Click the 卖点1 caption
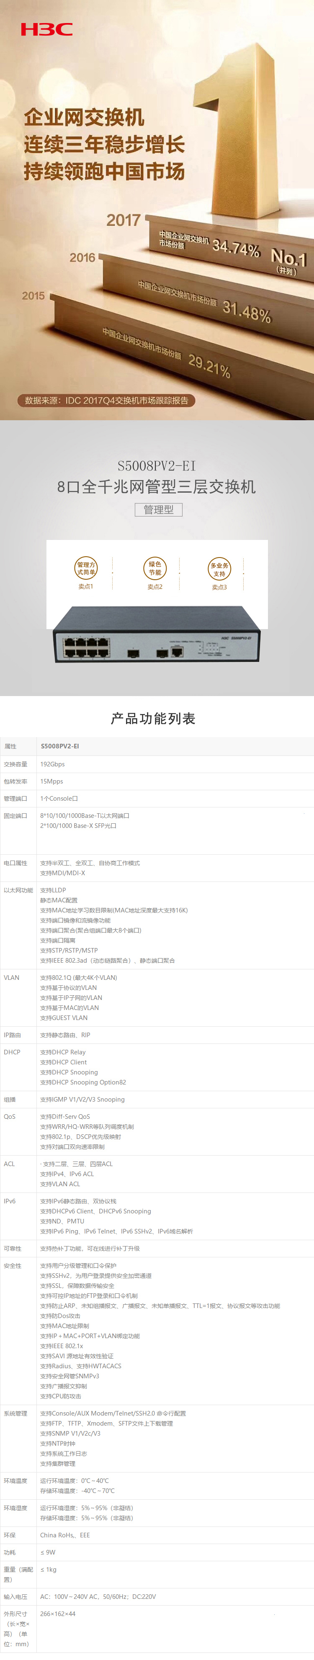Screen dimensions: 314x1660 click(86, 586)
